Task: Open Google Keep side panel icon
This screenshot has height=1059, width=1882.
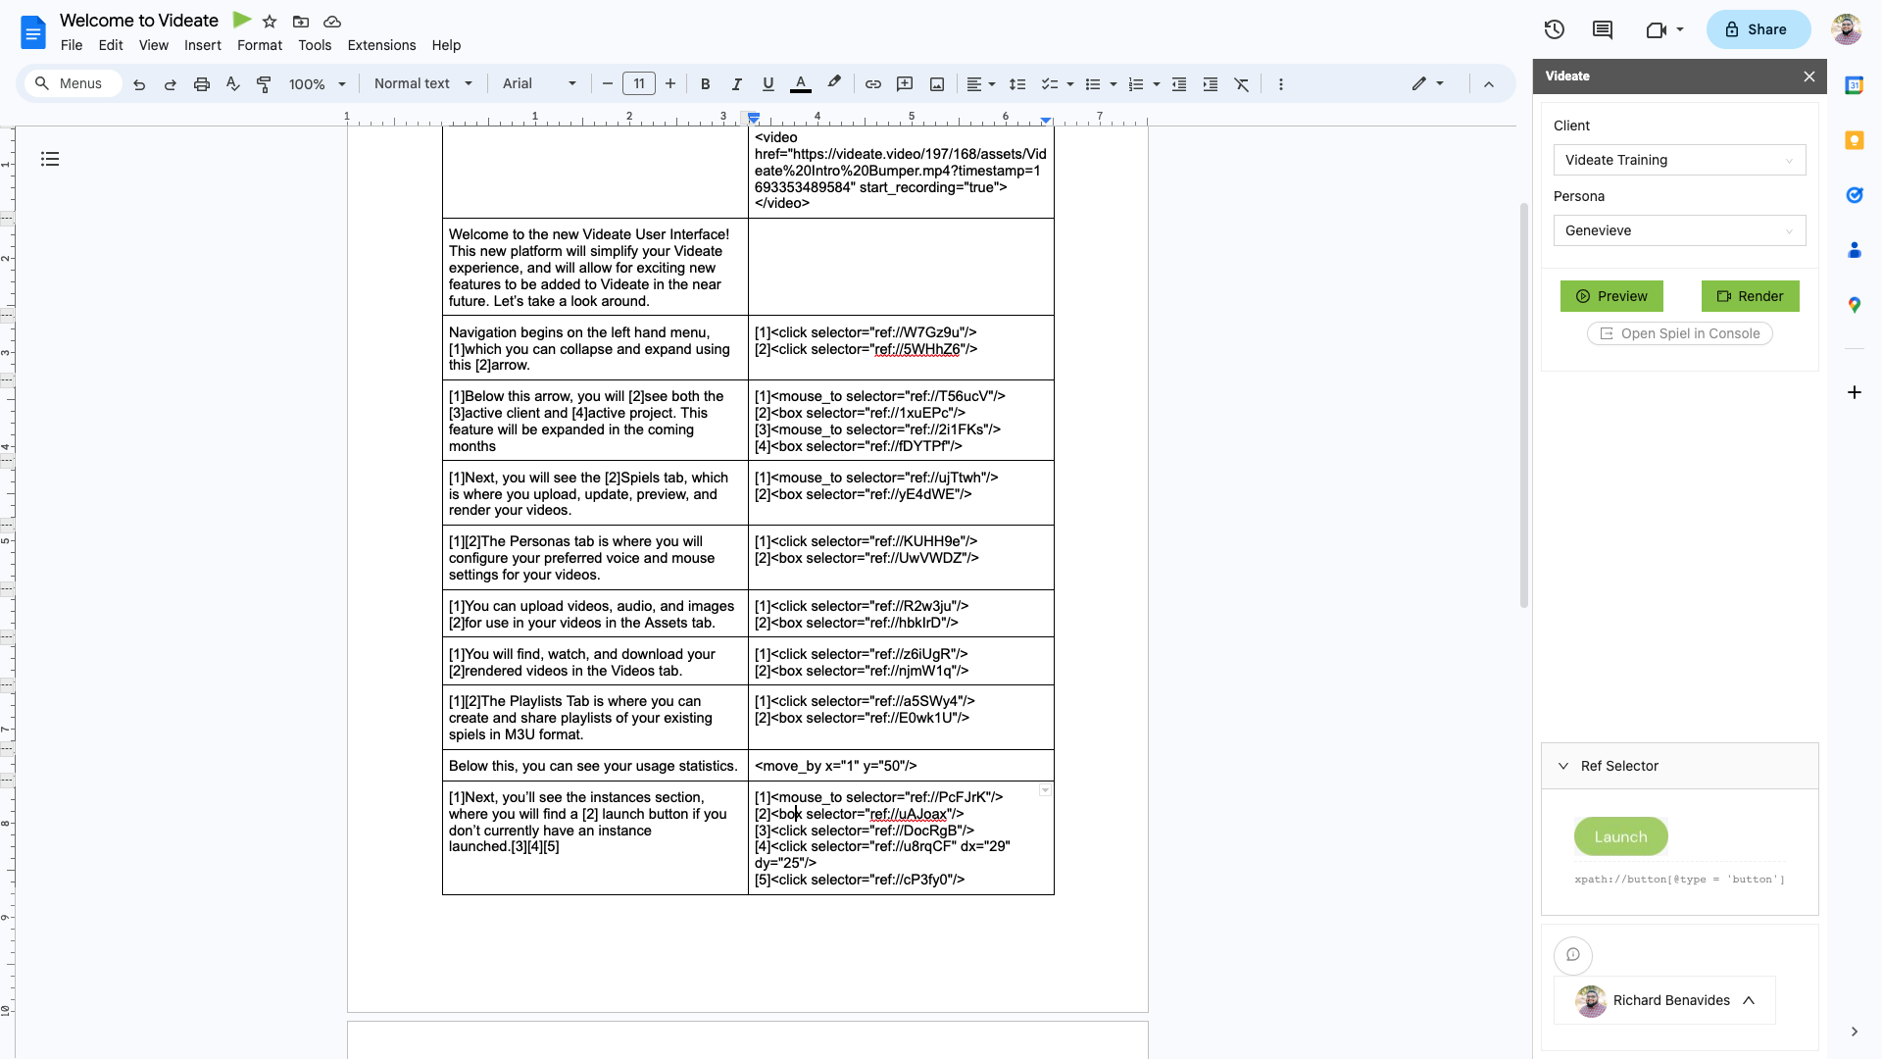Action: click(1855, 140)
